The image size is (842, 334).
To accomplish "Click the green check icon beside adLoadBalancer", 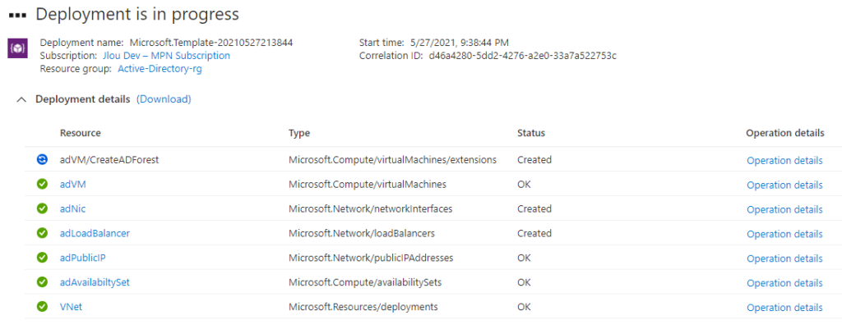I will click(x=42, y=233).
